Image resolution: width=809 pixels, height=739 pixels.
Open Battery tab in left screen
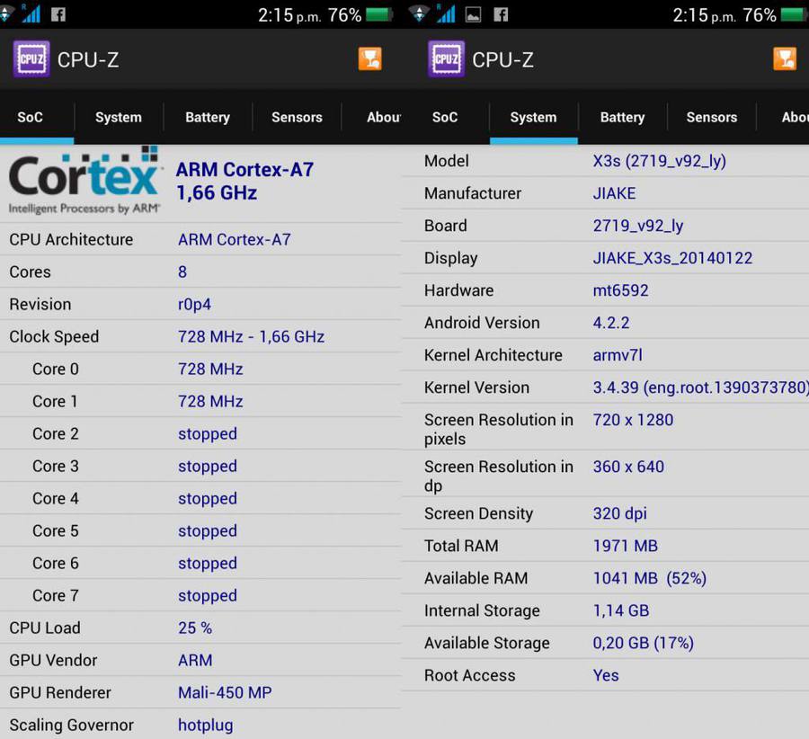pos(208,117)
